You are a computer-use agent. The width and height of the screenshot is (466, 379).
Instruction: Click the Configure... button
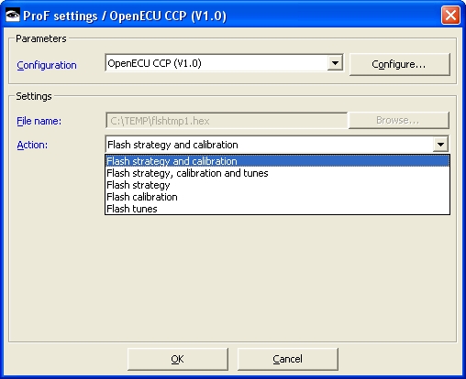[x=399, y=64]
